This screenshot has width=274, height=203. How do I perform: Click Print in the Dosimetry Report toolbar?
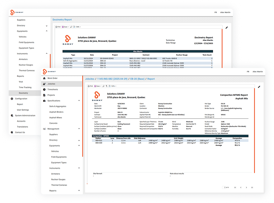pyautogui.click(x=58, y=27)
